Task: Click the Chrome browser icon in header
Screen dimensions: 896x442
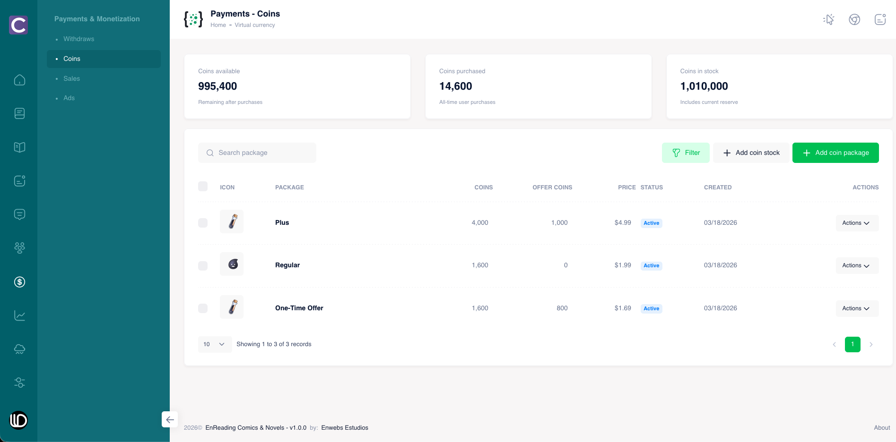Action: pyautogui.click(x=854, y=19)
